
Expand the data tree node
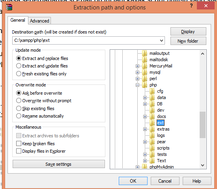(145, 98)
